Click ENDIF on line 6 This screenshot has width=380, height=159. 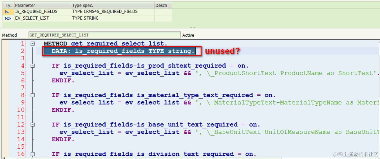(x=63, y=80)
